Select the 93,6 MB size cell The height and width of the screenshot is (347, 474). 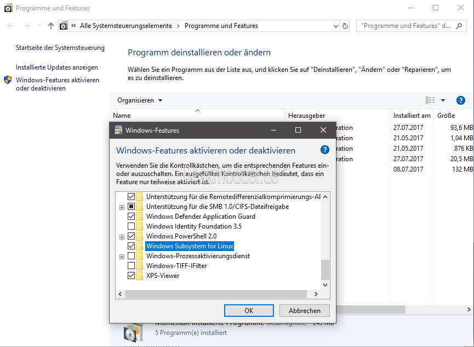pos(461,128)
